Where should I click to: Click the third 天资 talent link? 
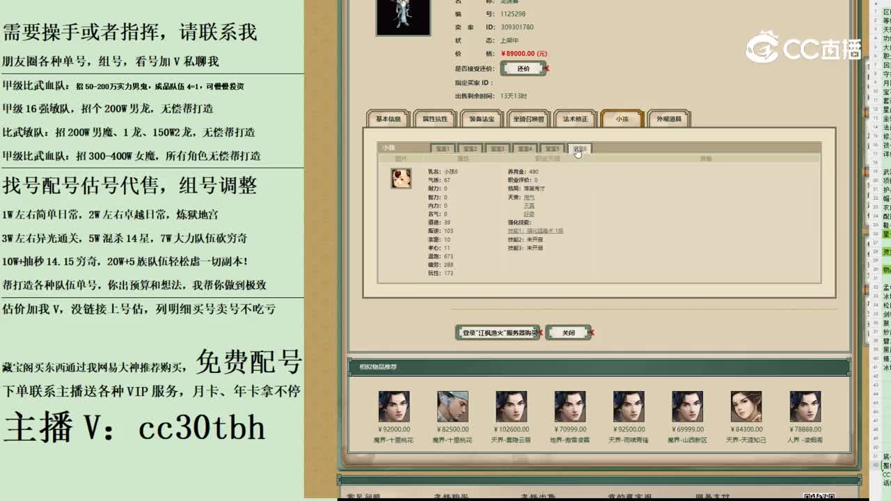pyautogui.click(x=529, y=214)
